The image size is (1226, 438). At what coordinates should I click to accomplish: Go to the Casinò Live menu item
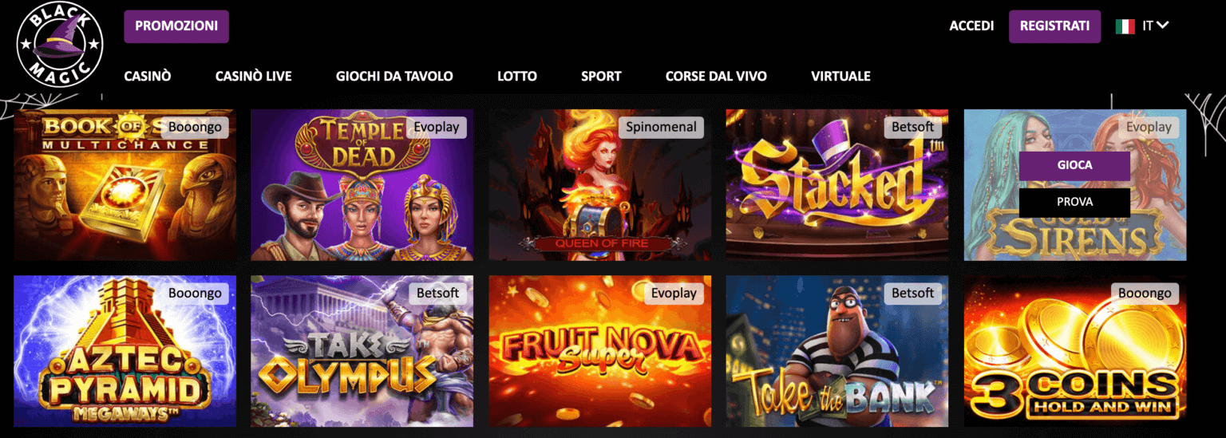point(254,77)
